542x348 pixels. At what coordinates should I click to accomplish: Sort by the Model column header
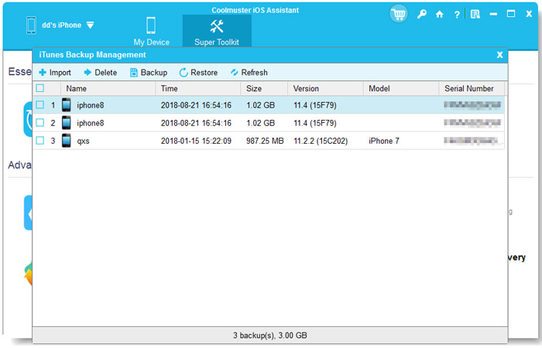pyautogui.click(x=401, y=88)
